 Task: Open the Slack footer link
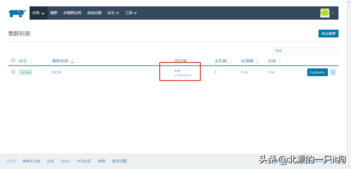[x=65, y=161]
